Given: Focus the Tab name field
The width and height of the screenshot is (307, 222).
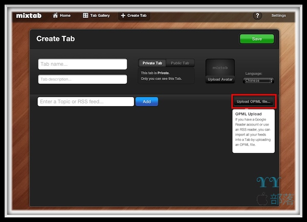Looking at the screenshot, I should click(x=82, y=64).
